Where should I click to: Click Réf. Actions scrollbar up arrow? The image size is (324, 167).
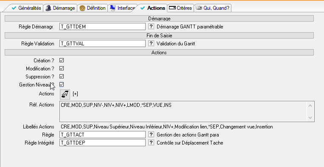[x=310, y=106]
